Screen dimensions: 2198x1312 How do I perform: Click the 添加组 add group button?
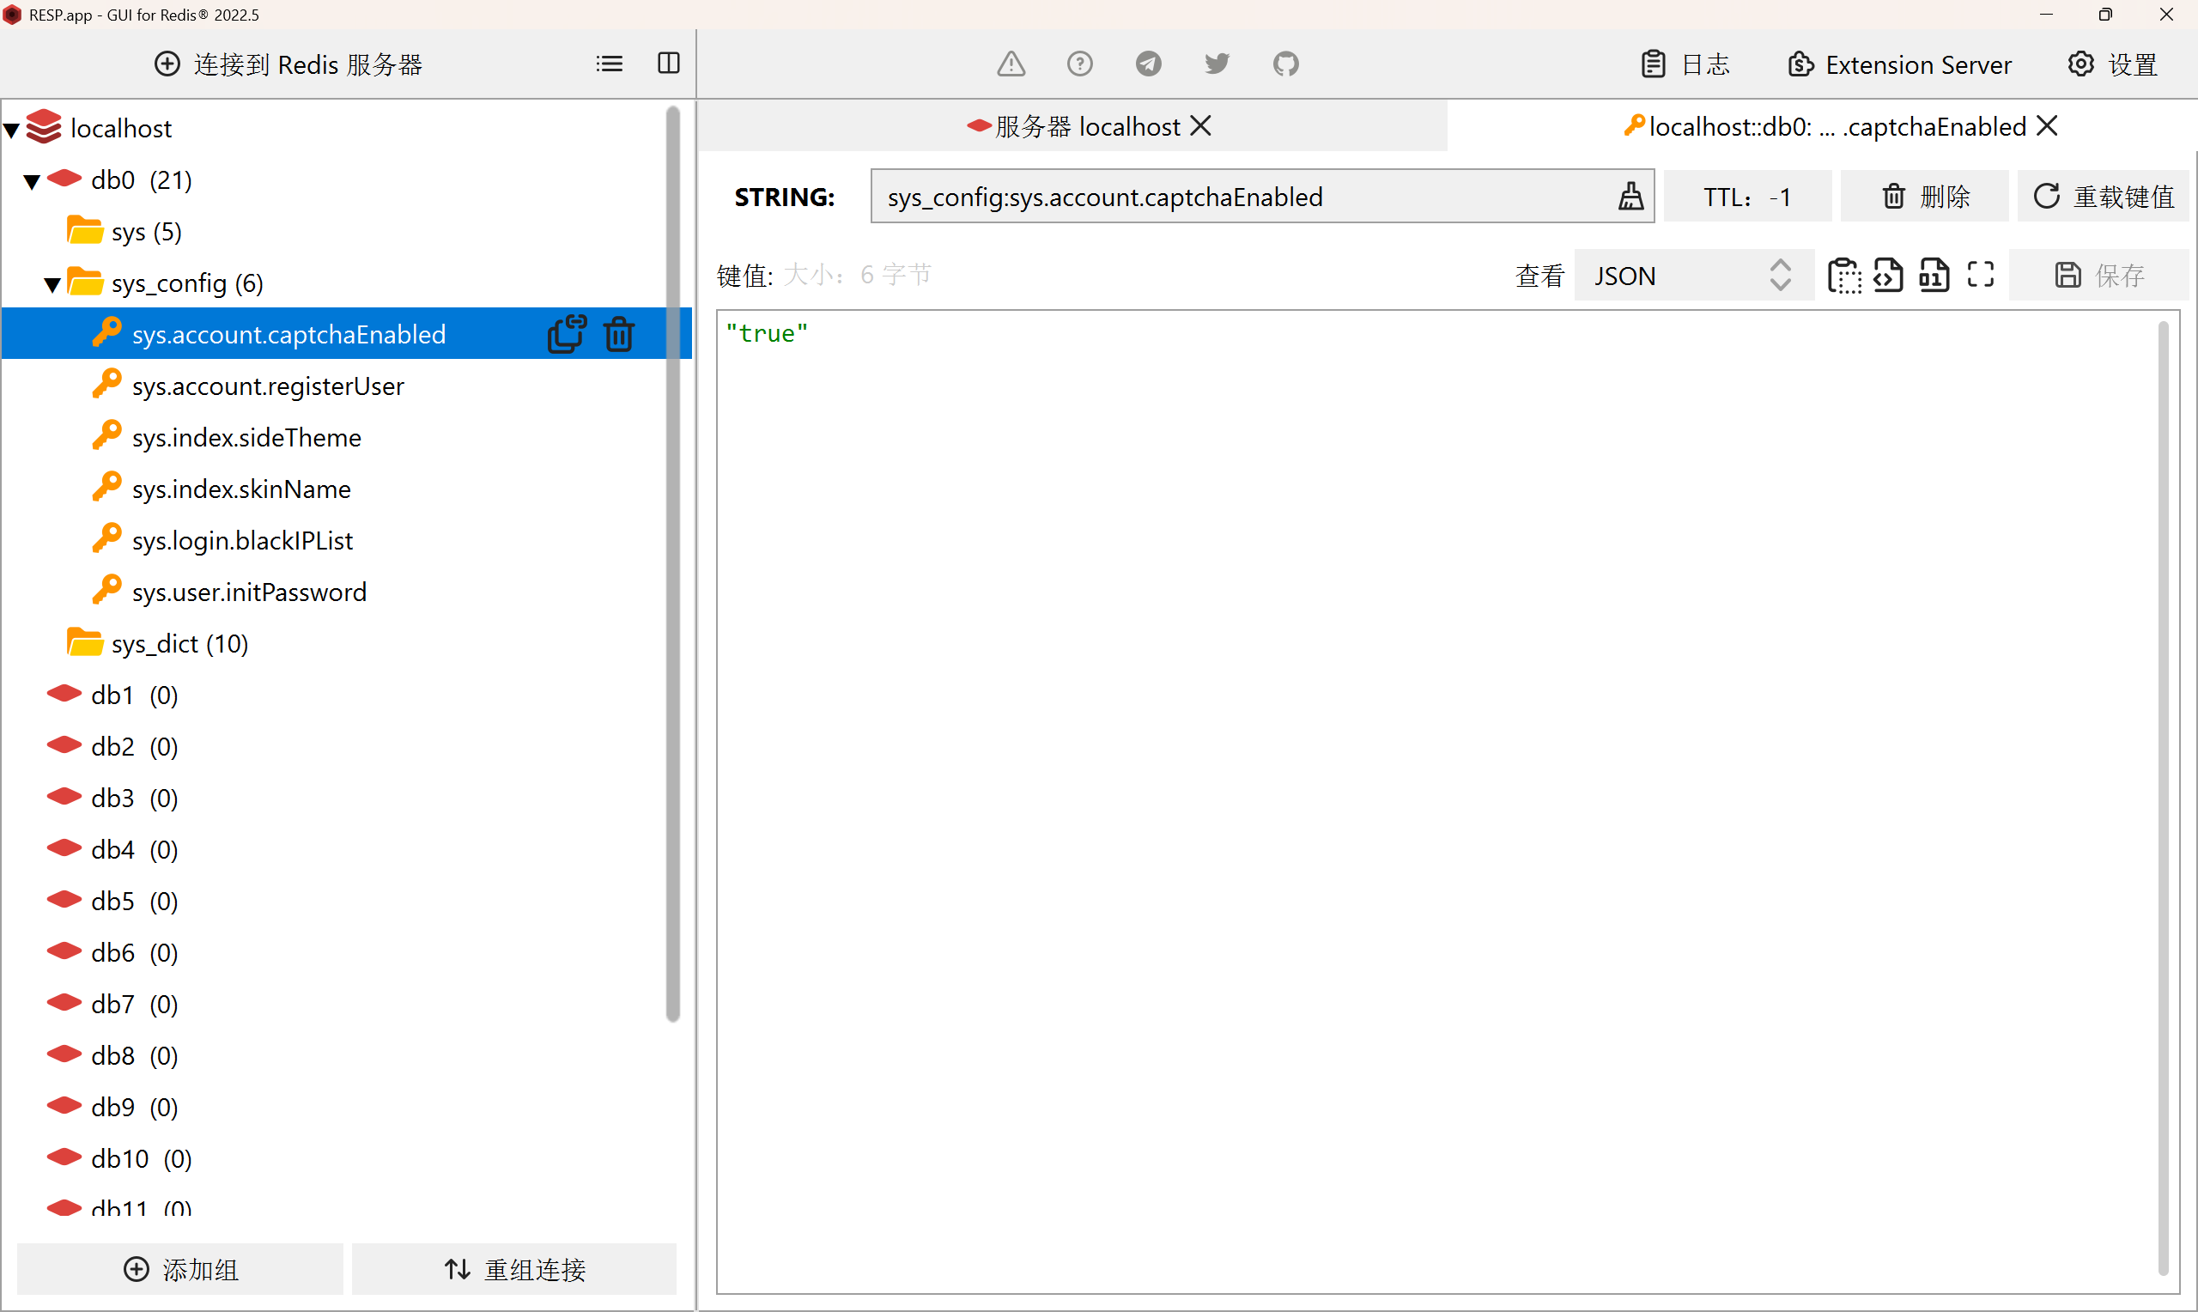[180, 1270]
